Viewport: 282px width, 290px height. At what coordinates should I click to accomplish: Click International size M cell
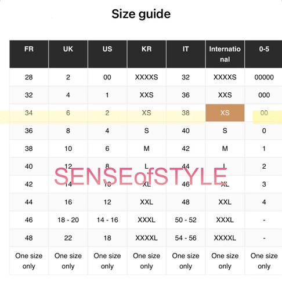tap(225, 148)
